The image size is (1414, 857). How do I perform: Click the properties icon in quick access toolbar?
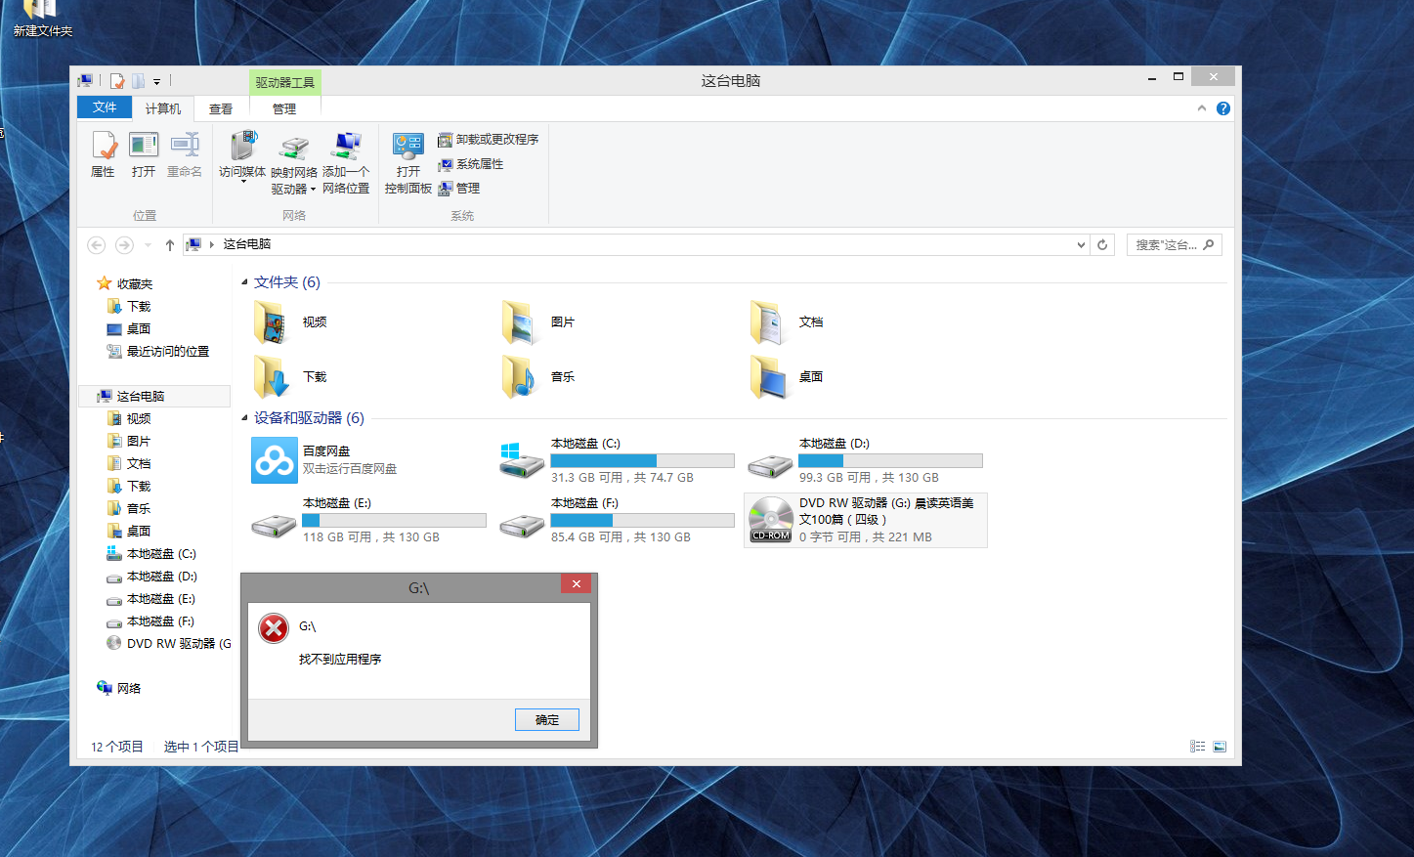(x=117, y=81)
